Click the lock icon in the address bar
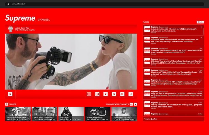The height and width of the screenshot is (135, 209). [x=8, y=4]
